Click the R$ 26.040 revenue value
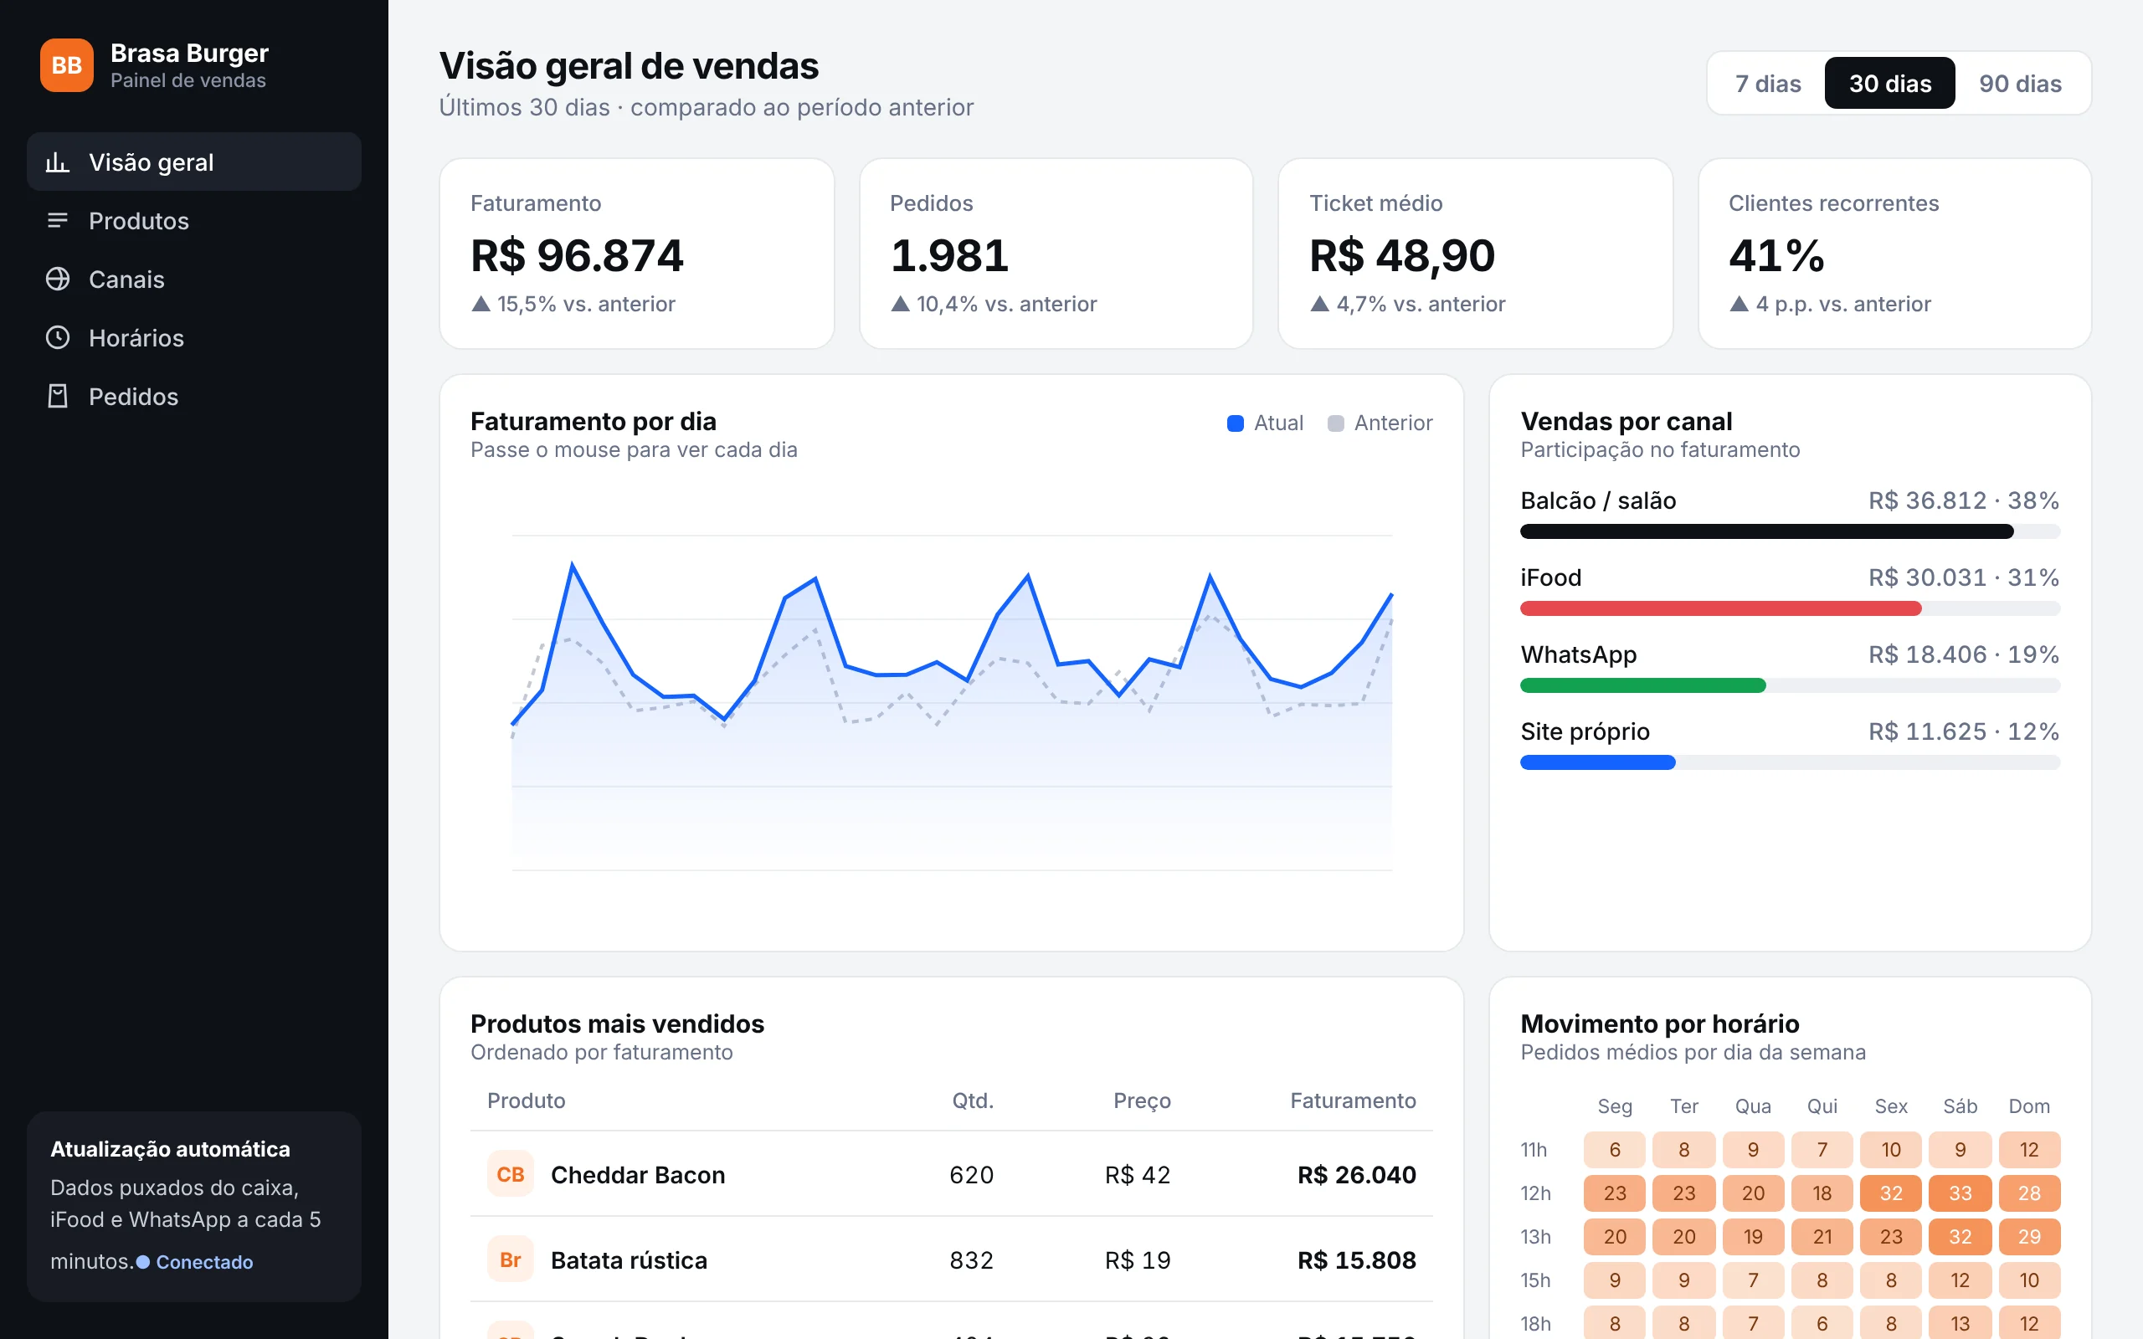 [1357, 1175]
